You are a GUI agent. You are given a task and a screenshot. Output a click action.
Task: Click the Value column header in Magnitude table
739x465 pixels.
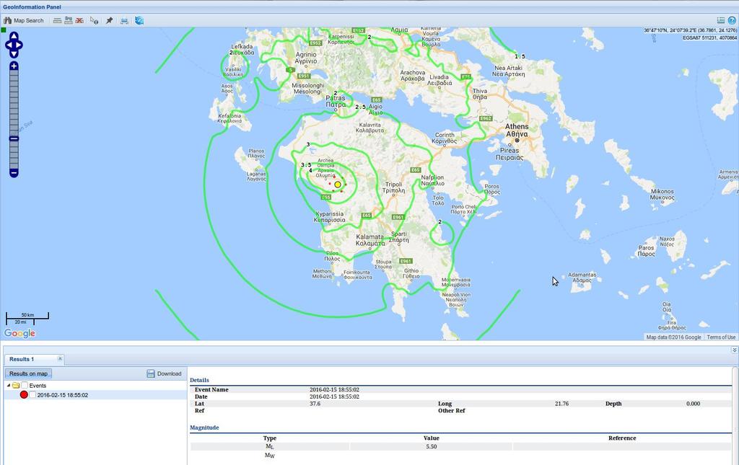point(432,438)
